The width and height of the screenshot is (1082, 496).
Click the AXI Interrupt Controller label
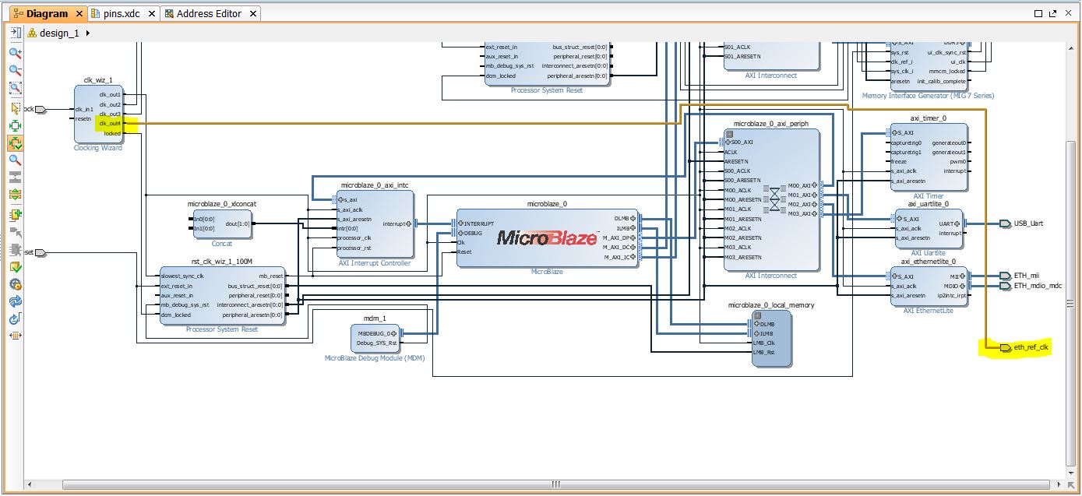click(374, 263)
